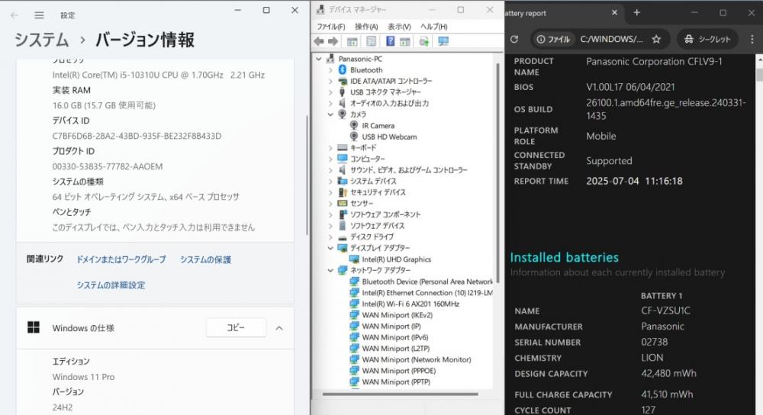The height and width of the screenshot is (415, 763).
Task: Select Bluetooth Device (Personal Area Network) item
Action: coord(427,281)
